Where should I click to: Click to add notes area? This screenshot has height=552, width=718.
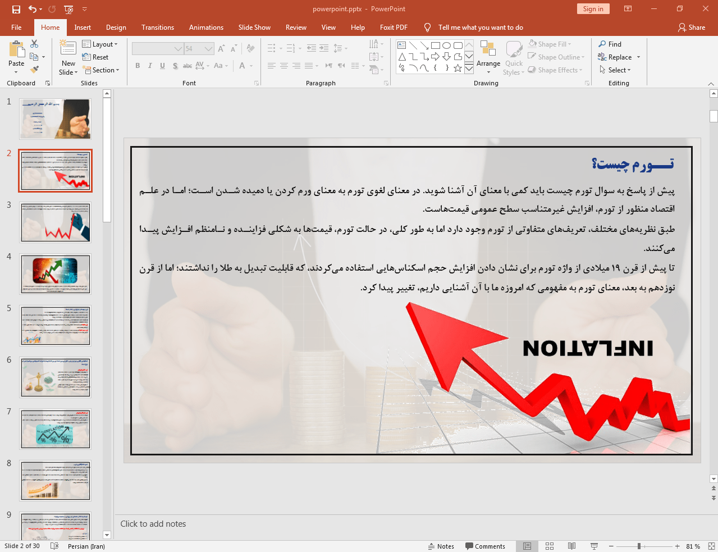click(x=153, y=524)
